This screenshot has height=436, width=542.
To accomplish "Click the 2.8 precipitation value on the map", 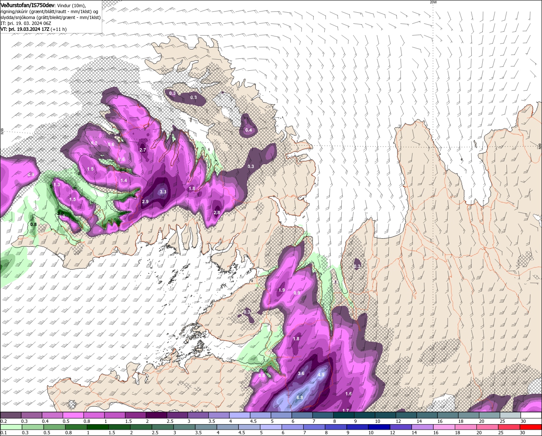I will click(x=217, y=212).
